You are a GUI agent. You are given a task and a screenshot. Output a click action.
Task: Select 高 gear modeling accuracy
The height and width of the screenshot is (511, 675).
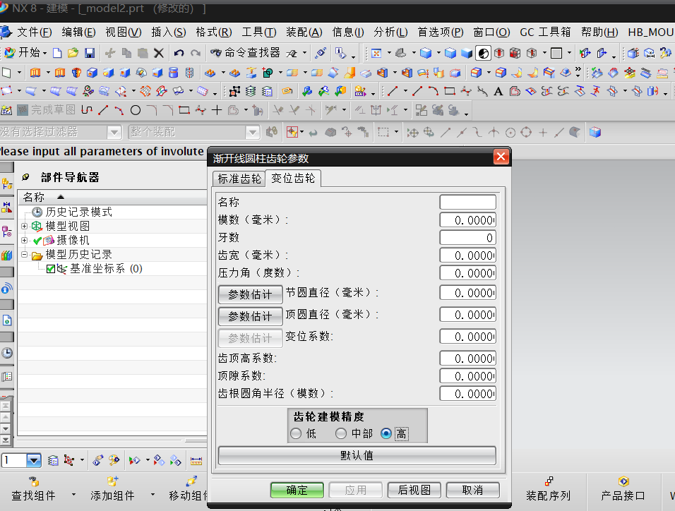point(386,433)
